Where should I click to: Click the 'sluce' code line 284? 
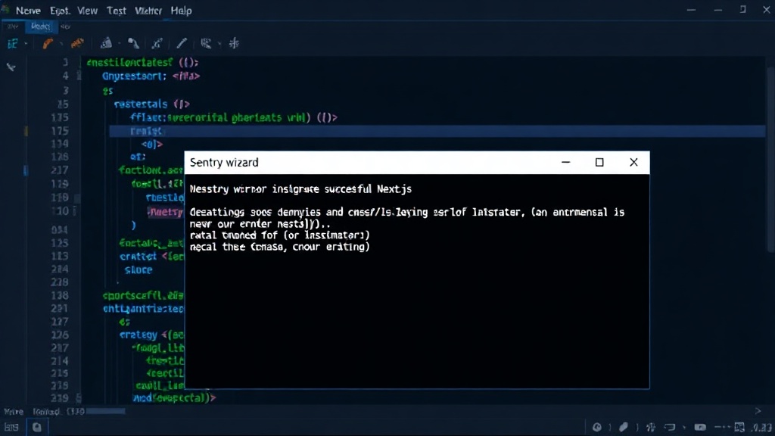tap(139, 270)
